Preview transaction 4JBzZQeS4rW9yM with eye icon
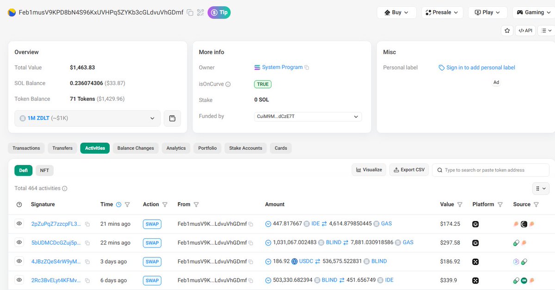The width and height of the screenshot is (555, 290). pyautogui.click(x=19, y=261)
